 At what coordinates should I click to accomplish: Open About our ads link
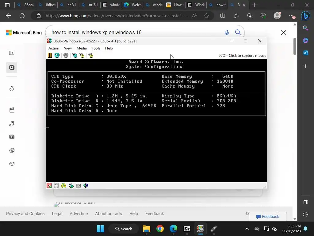pos(108,214)
